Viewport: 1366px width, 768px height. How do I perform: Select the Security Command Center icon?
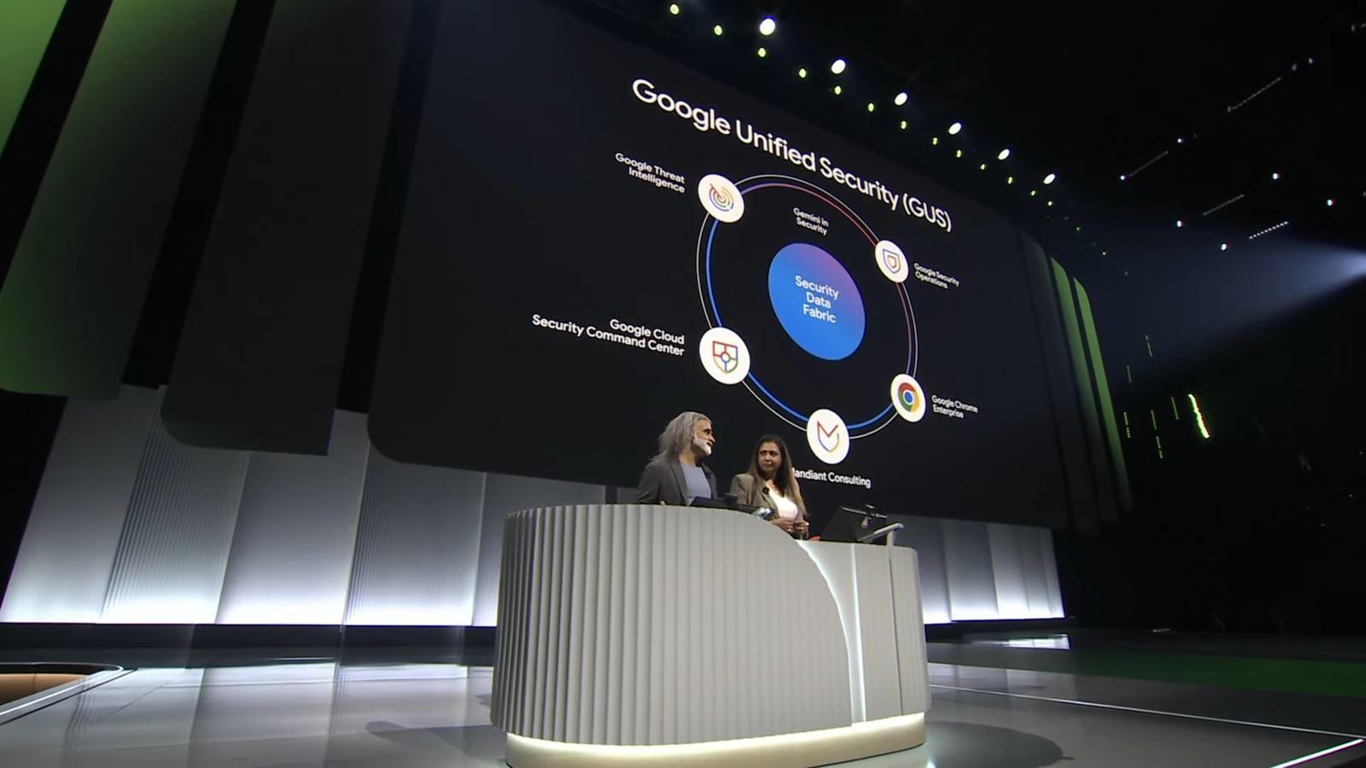[724, 355]
